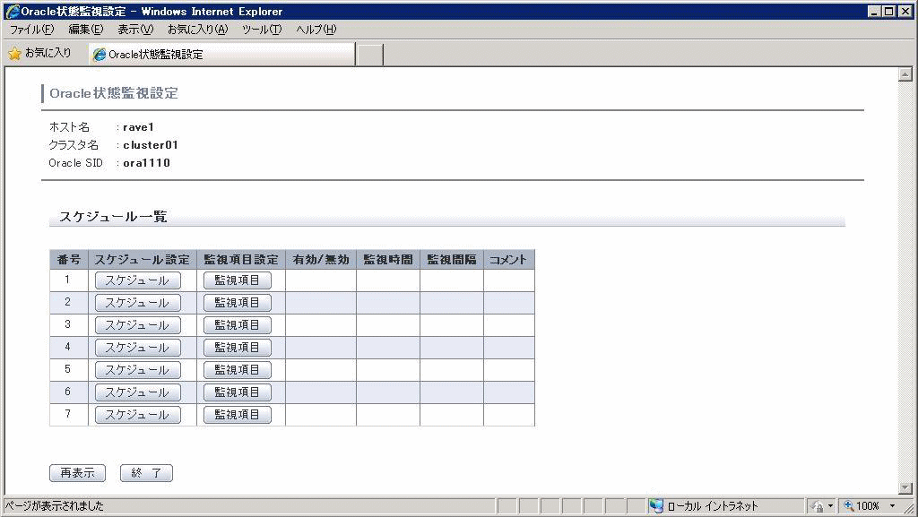Viewport: 918px width, 517px height.
Task: Click 監視項目 button in row 1
Action: (237, 280)
